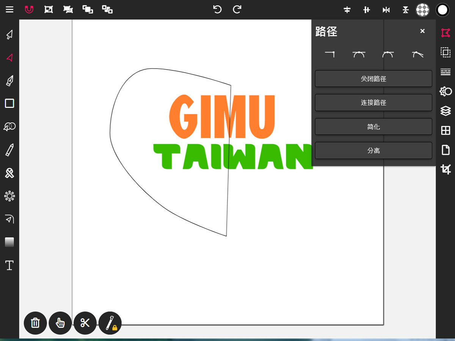The width and height of the screenshot is (455, 341).
Task: Select the selection arrow tool
Action: coord(9,34)
